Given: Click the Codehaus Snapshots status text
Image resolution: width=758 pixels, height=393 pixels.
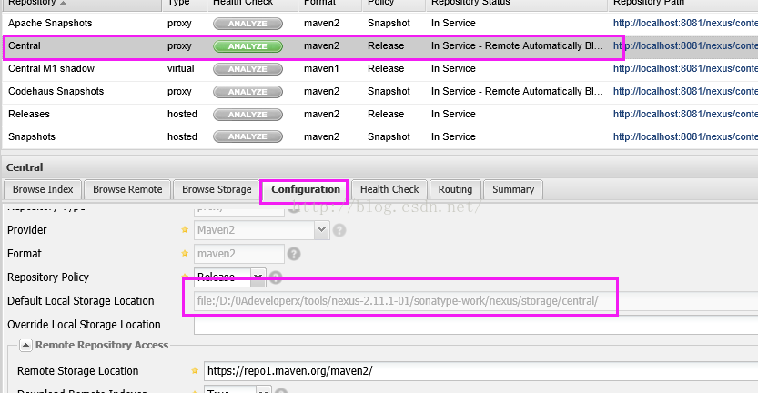Looking at the screenshot, I should pyautogui.click(x=517, y=91).
